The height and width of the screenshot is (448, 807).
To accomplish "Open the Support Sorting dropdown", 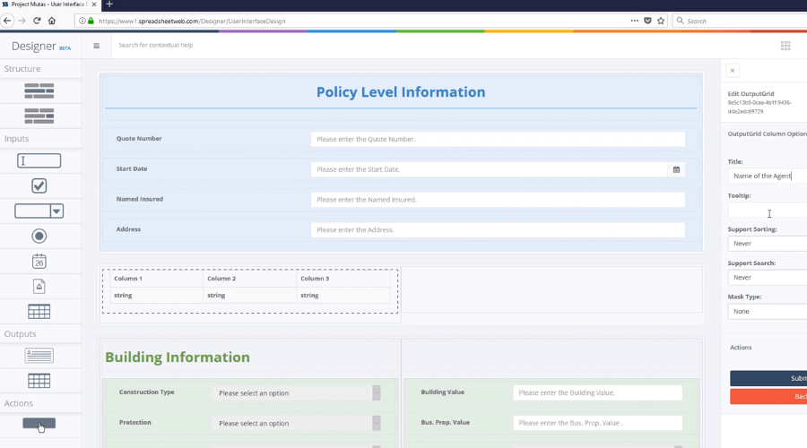I will tap(768, 244).
